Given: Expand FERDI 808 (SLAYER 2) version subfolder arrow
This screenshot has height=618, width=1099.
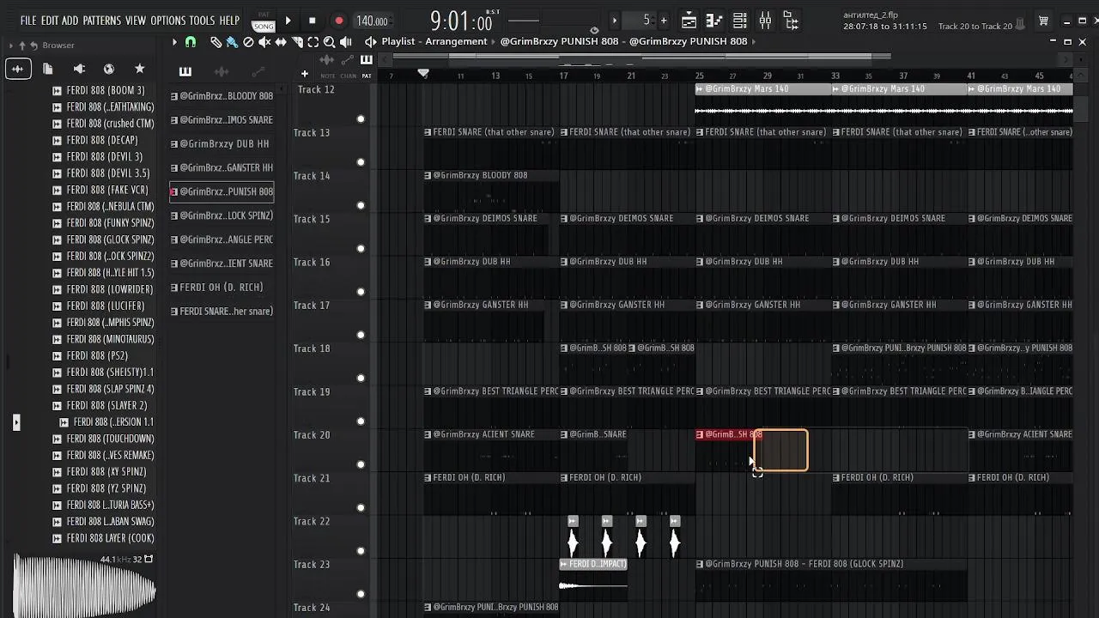Looking at the screenshot, I should click(16, 422).
